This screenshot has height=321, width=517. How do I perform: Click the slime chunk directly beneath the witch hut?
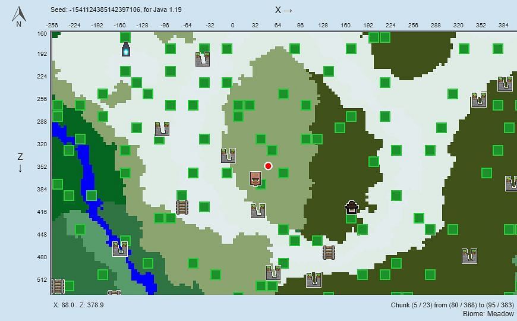tap(351, 218)
